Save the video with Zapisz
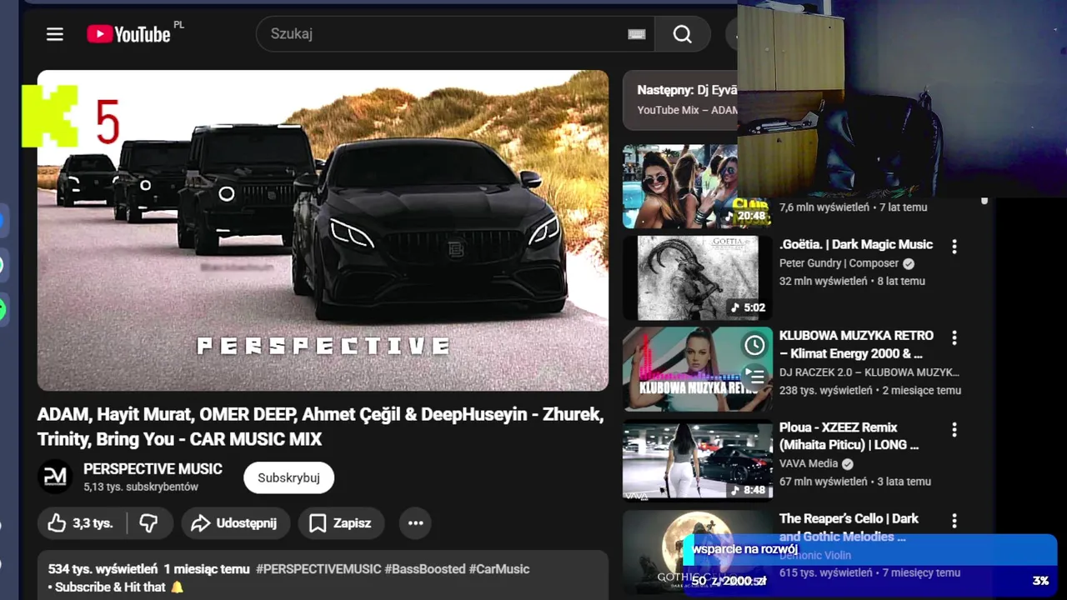This screenshot has width=1067, height=600. (341, 523)
